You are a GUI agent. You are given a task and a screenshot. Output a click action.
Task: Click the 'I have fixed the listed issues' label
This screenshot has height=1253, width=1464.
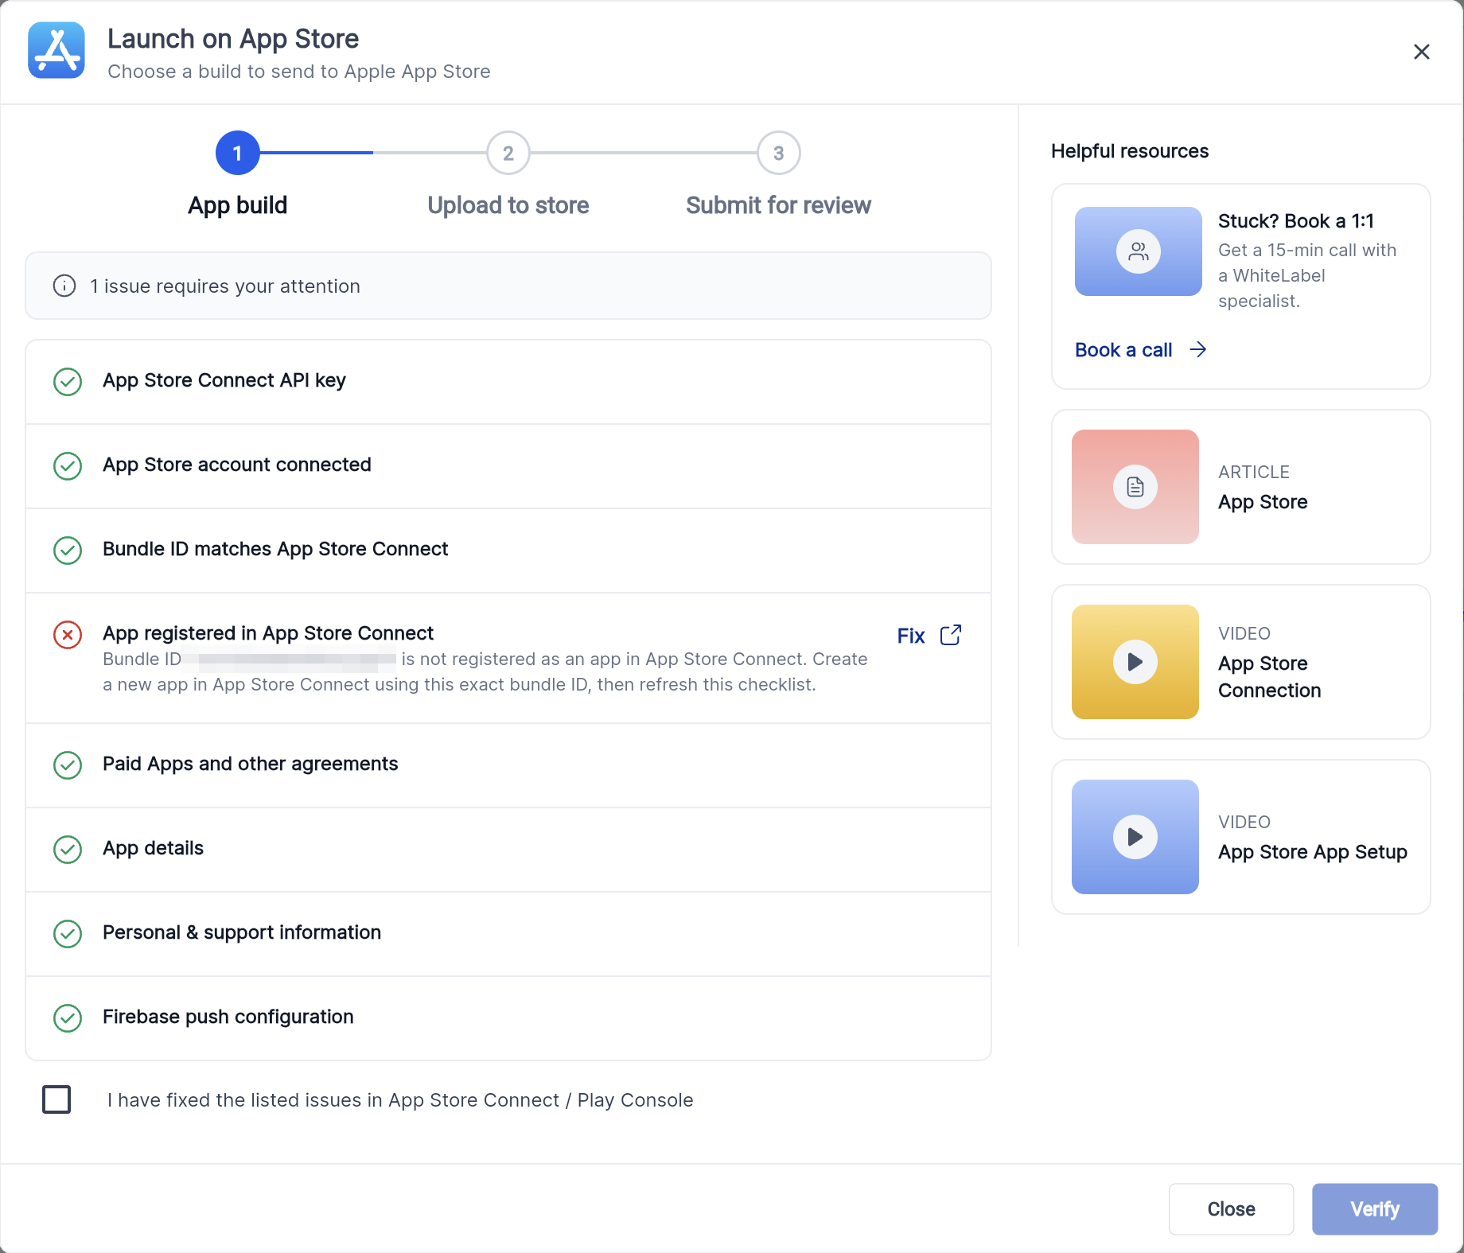400,1100
